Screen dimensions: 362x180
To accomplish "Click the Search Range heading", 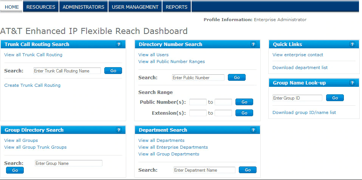I will (x=155, y=92).
